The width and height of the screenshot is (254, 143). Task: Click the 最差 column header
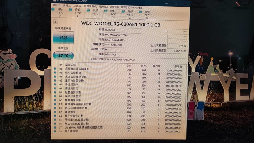143,66
